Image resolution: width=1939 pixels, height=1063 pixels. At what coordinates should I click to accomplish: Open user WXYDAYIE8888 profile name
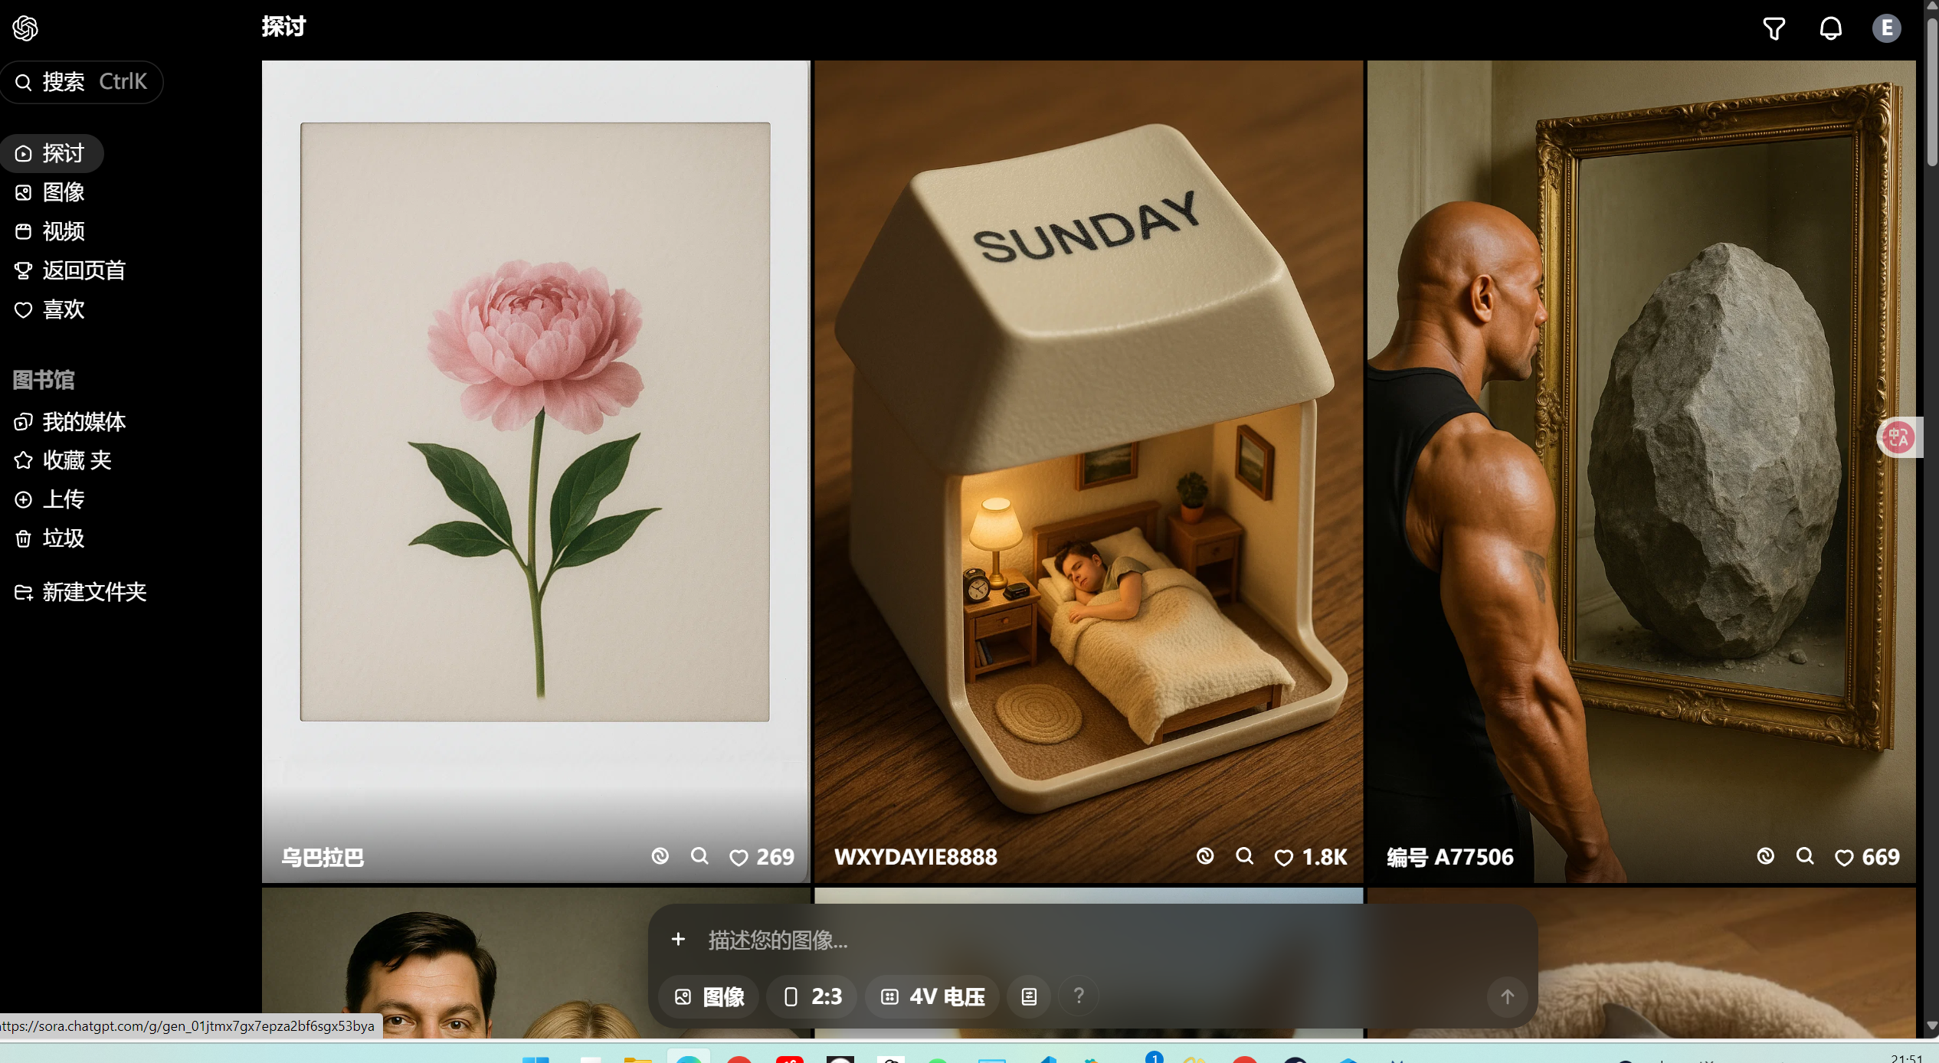tap(915, 857)
